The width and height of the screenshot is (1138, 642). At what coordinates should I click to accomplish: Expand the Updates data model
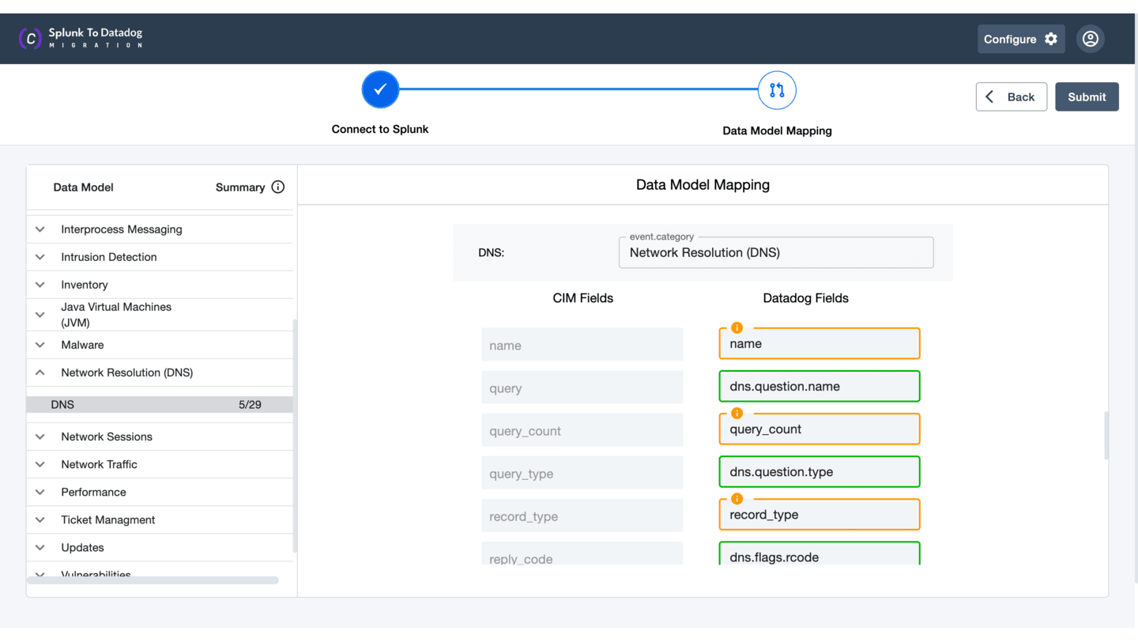tap(40, 547)
